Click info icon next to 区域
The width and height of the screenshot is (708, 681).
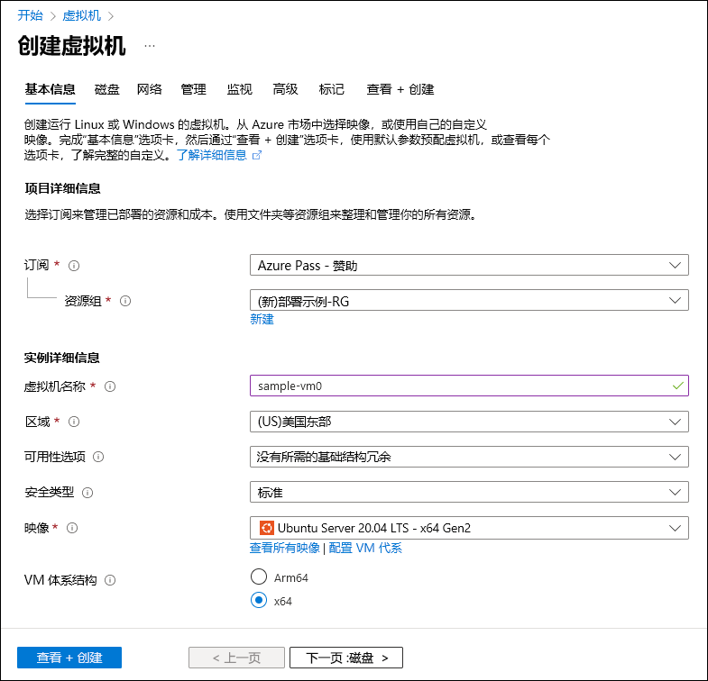74,422
